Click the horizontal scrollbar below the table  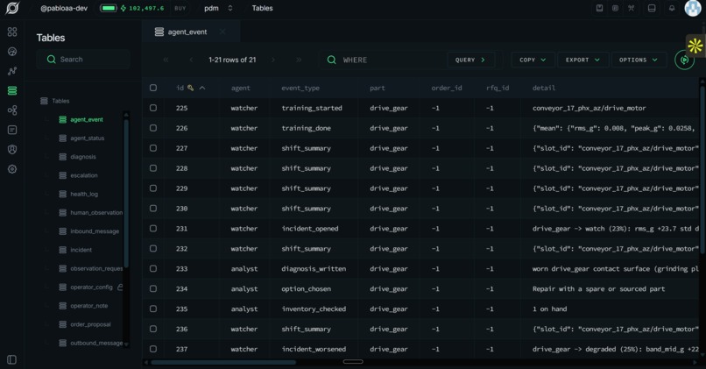pyautogui.click(x=223, y=362)
